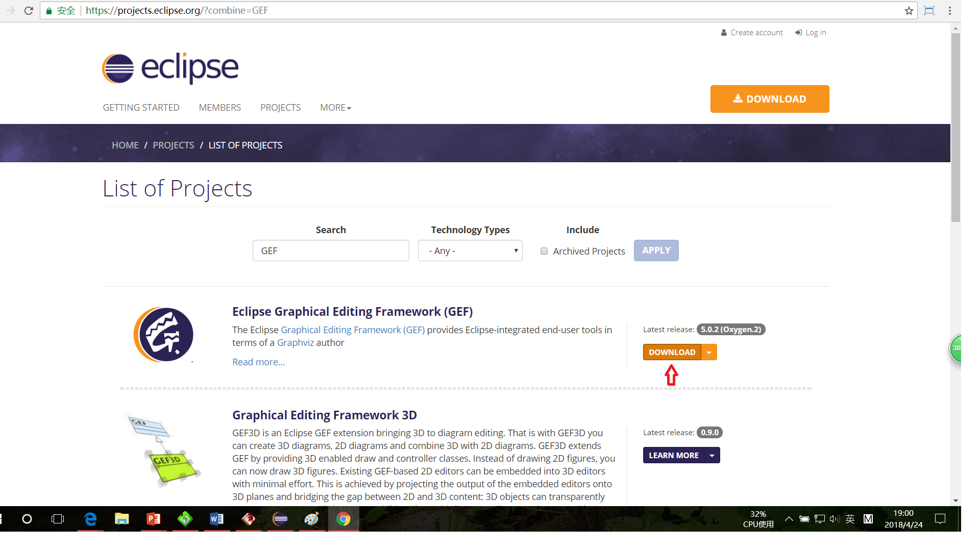Open Task View in the taskbar
This screenshot has height=551, width=980.
58,519
